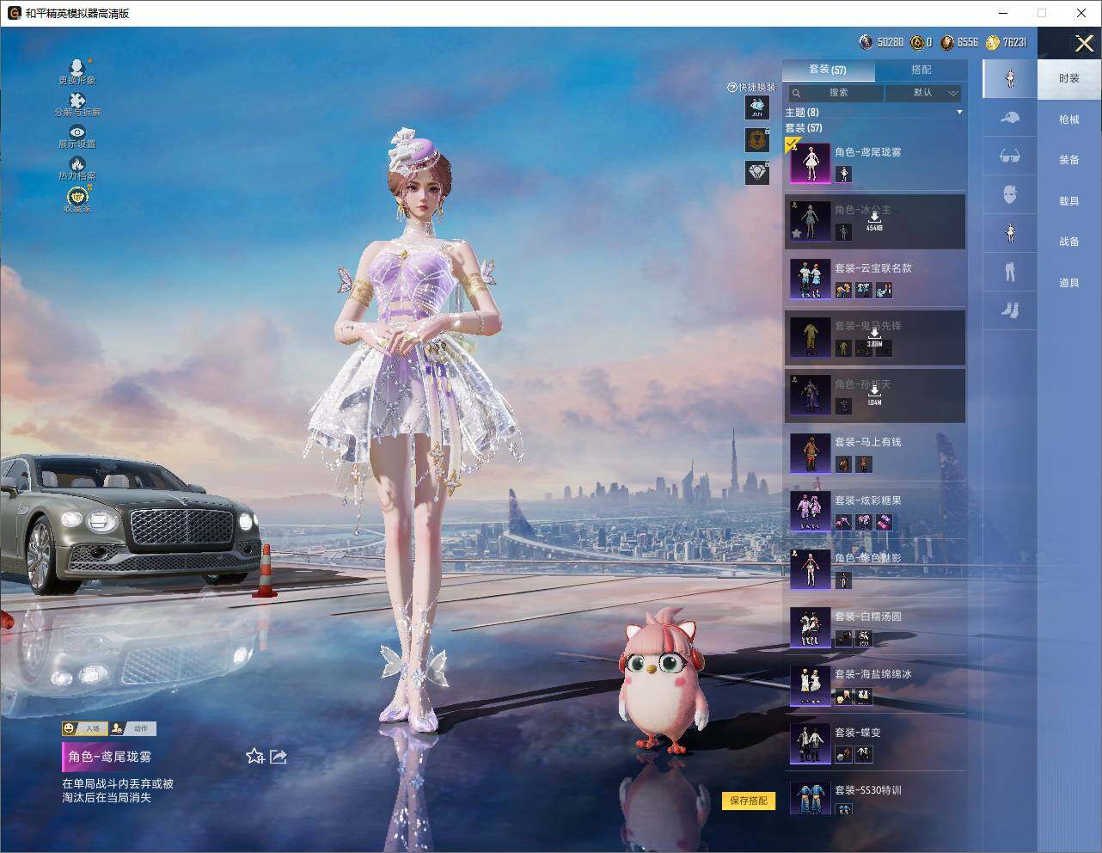The width and height of the screenshot is (1102, 853).
Task: Select the 套装-炫彩糖果 outfit thumbnail
Action: click(811, 510)
